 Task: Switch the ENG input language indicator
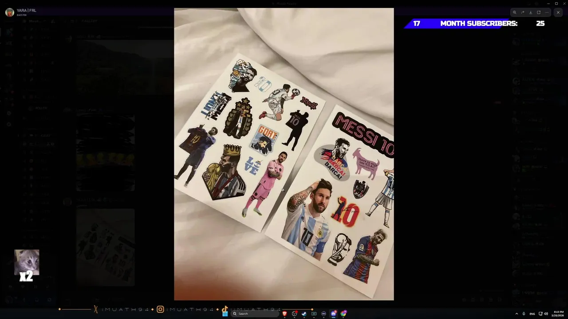[532, 314]
